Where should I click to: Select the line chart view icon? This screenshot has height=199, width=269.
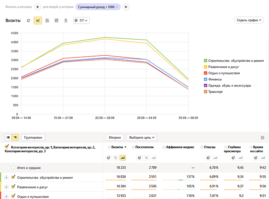click(x=38, y=20)
